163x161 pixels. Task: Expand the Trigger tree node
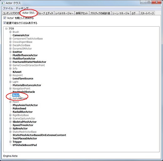[10, 142]
